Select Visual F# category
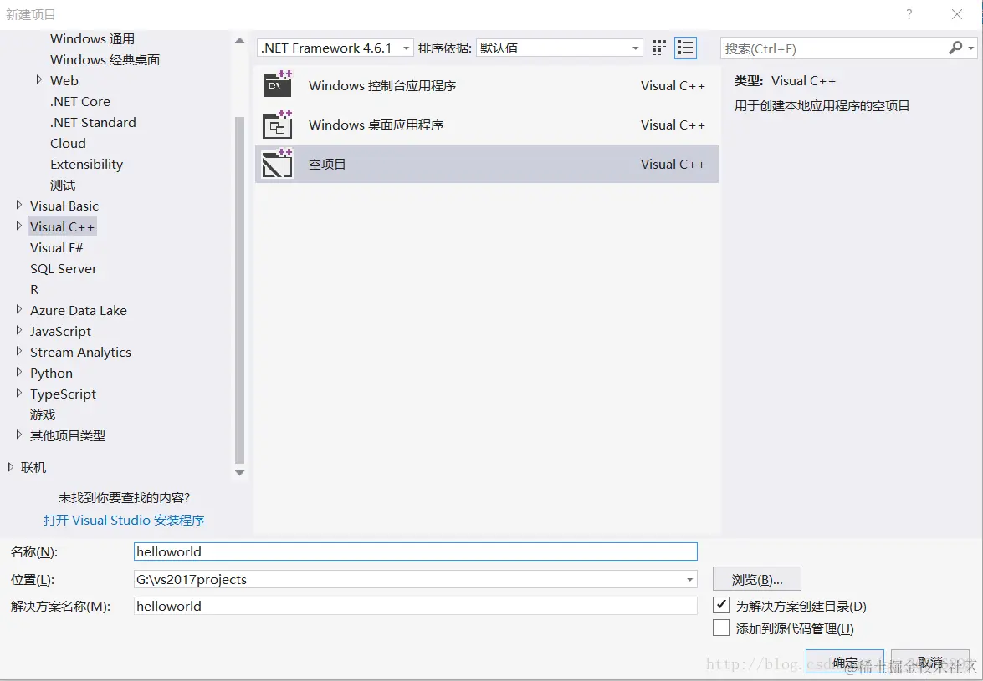 point(56,248)
